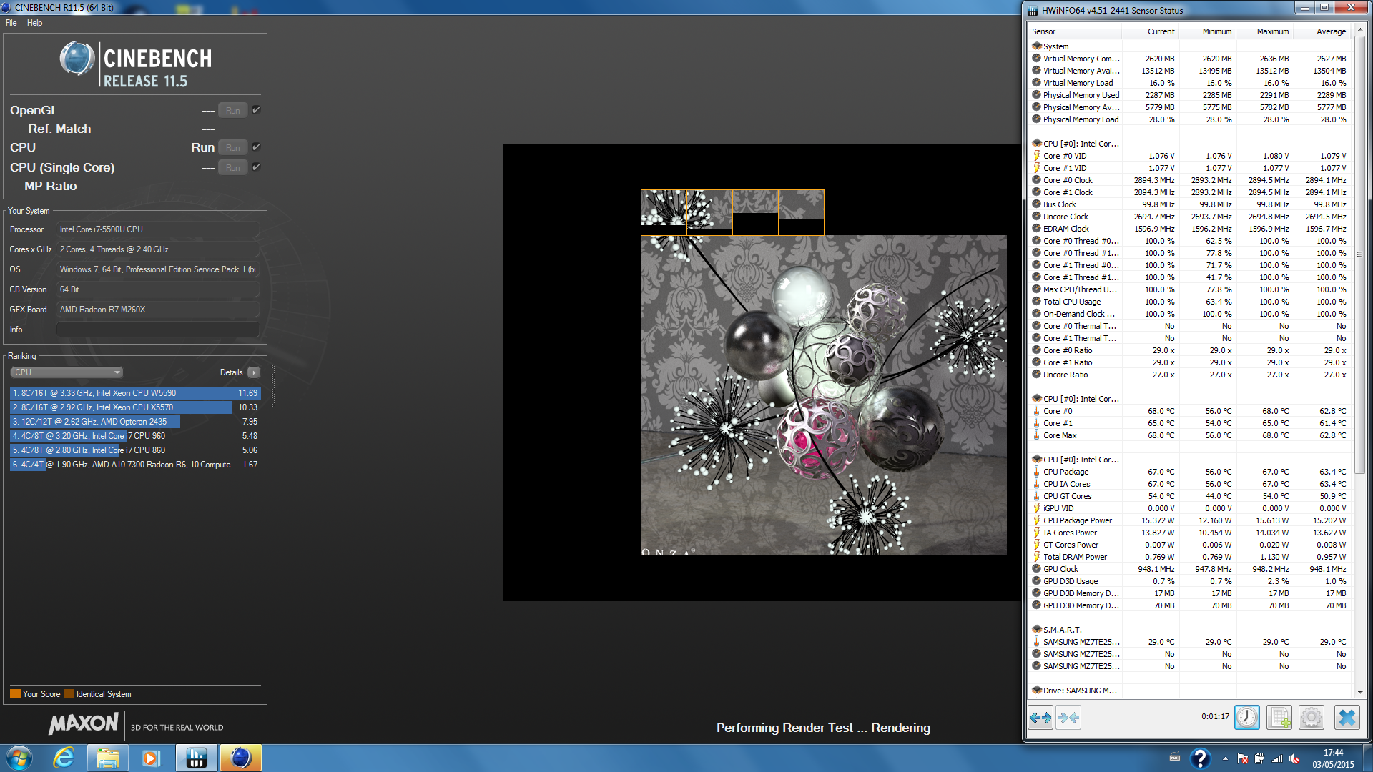Toggle the OpenGL test checkbox
The height and width of the screenshot is (772, 1373).
[256, 110]
